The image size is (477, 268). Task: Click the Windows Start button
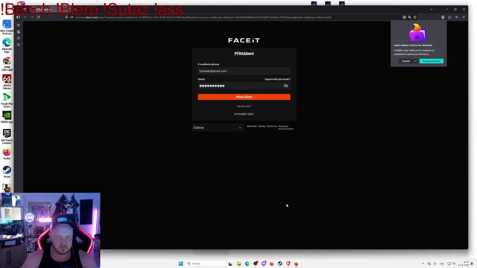(181, 264)
